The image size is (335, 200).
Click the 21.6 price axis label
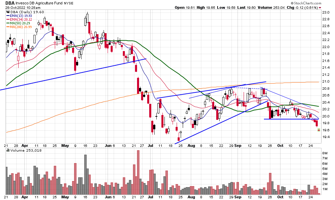tap(326, 61)
